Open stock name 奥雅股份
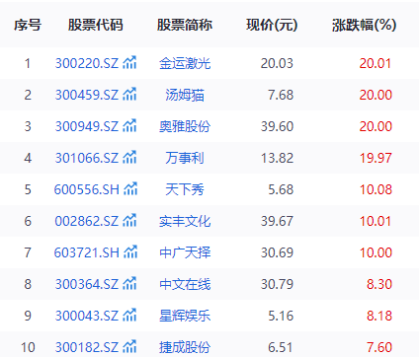The image size is (419, 357). pos(185,126)
